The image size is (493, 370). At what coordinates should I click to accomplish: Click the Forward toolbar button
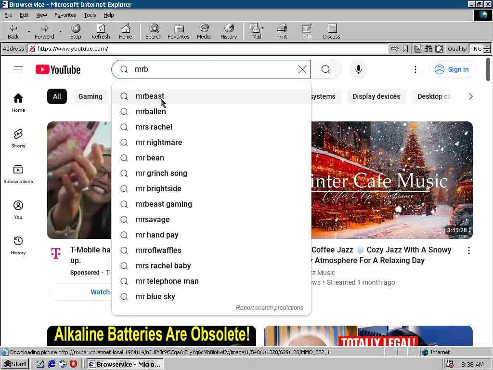coord(44,31)
